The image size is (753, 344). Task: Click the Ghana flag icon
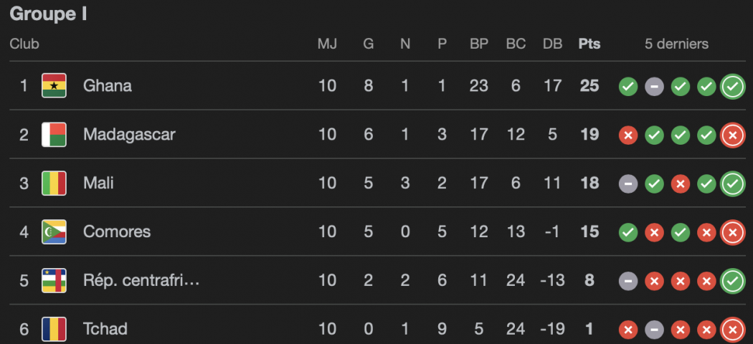(x=54, y=86)
